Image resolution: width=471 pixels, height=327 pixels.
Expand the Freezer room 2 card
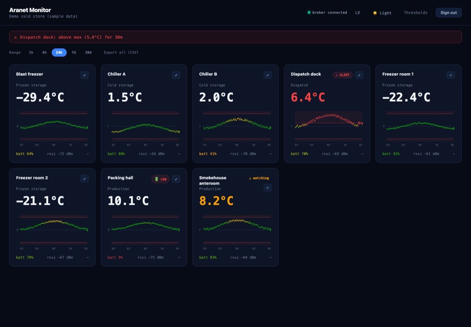84,179
